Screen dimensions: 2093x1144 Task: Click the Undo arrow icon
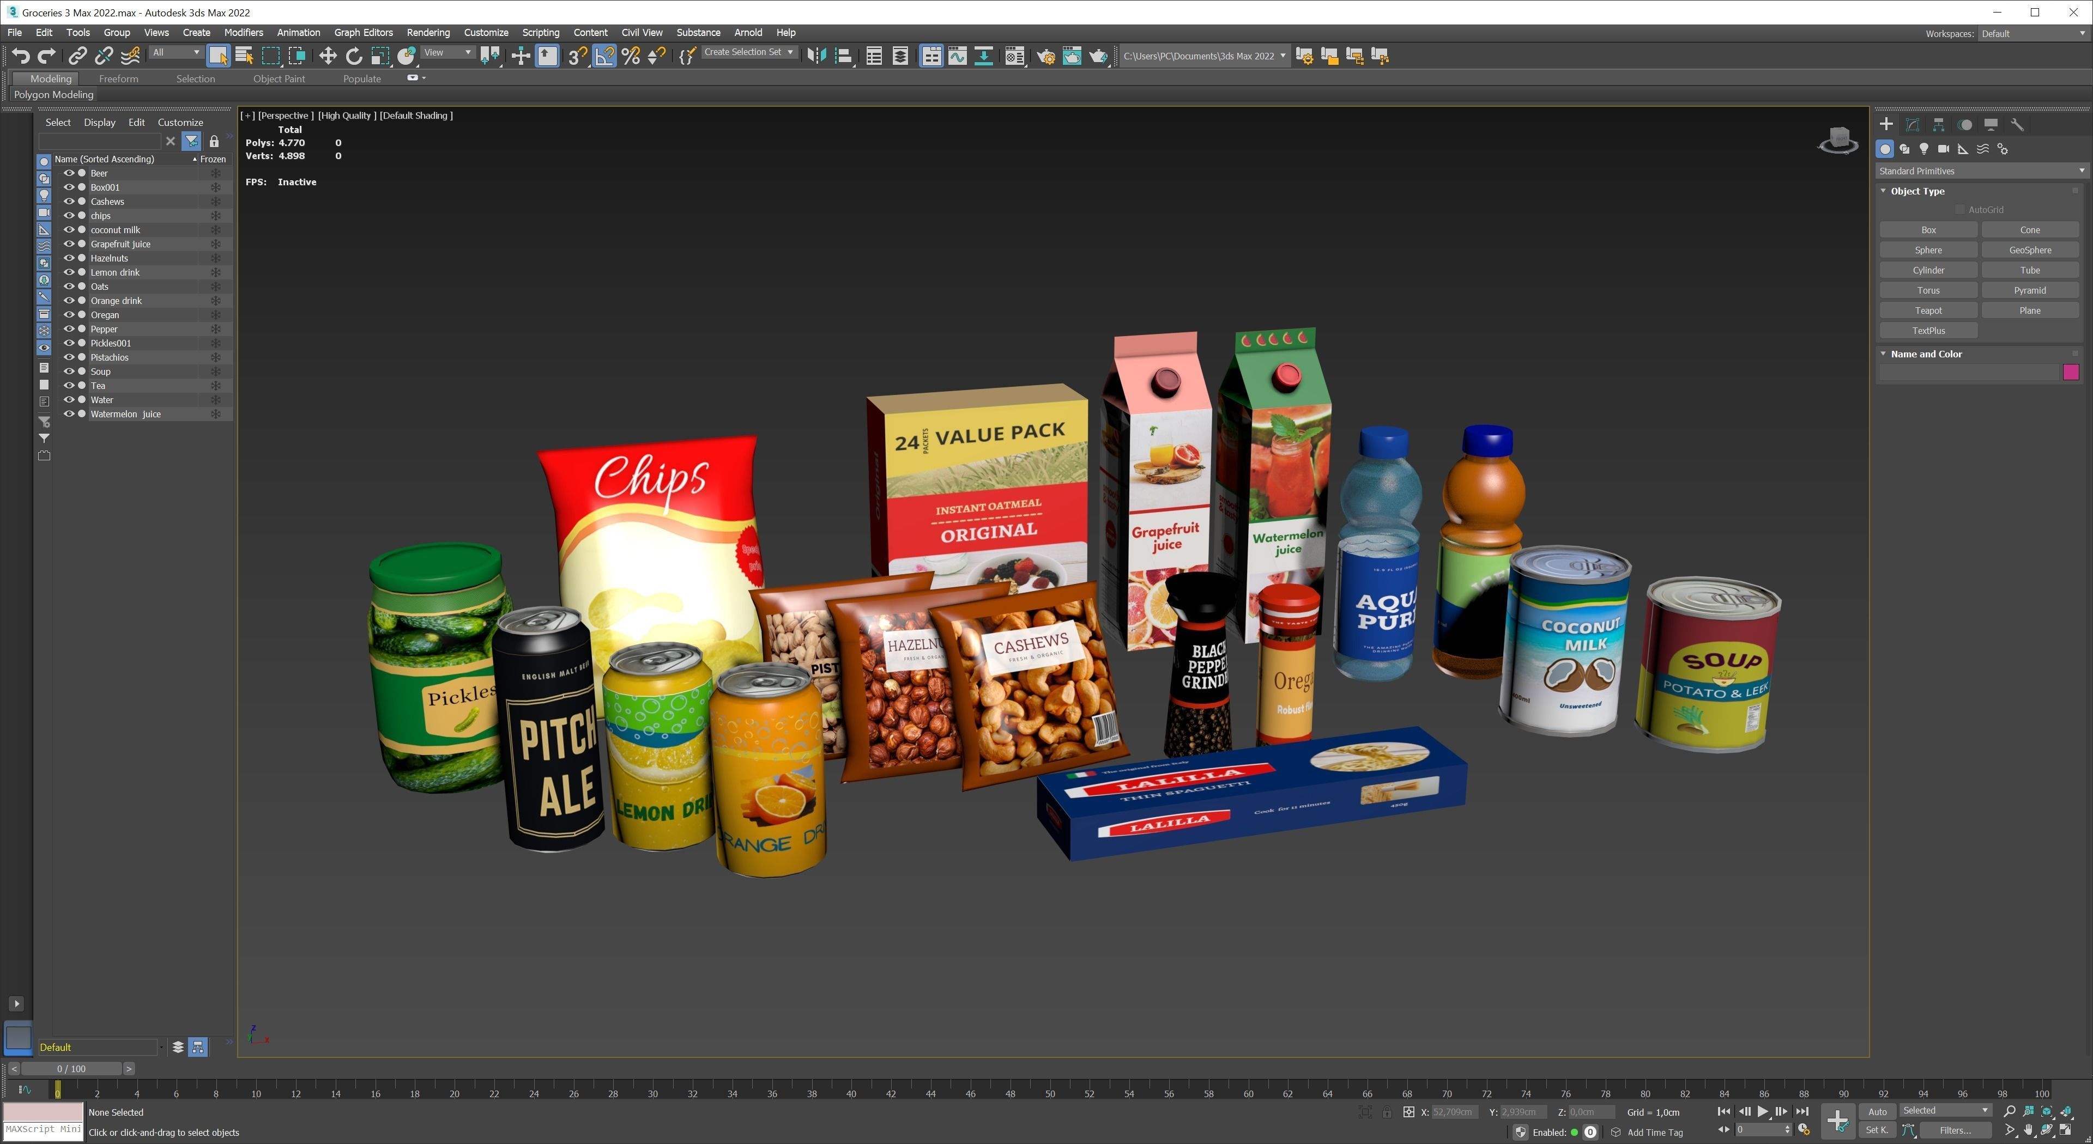20,56
